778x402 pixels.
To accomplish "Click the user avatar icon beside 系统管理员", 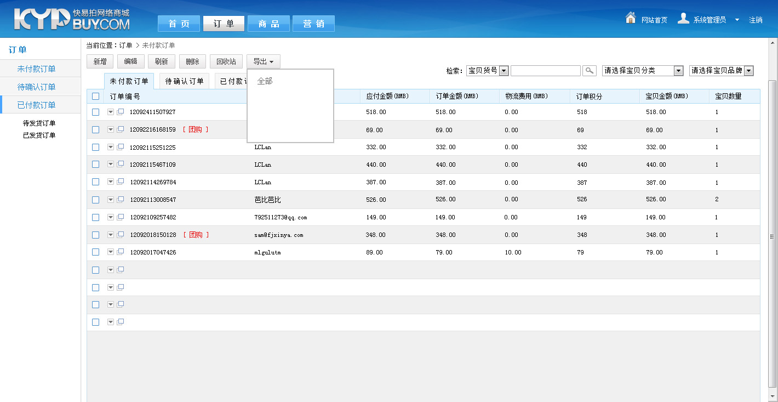I will [x=683, y=18].
